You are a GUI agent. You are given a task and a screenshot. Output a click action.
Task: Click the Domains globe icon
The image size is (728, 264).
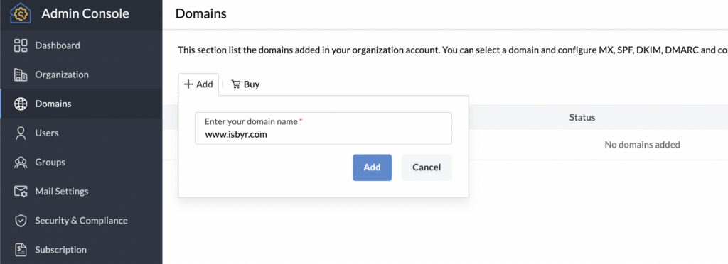21,104
